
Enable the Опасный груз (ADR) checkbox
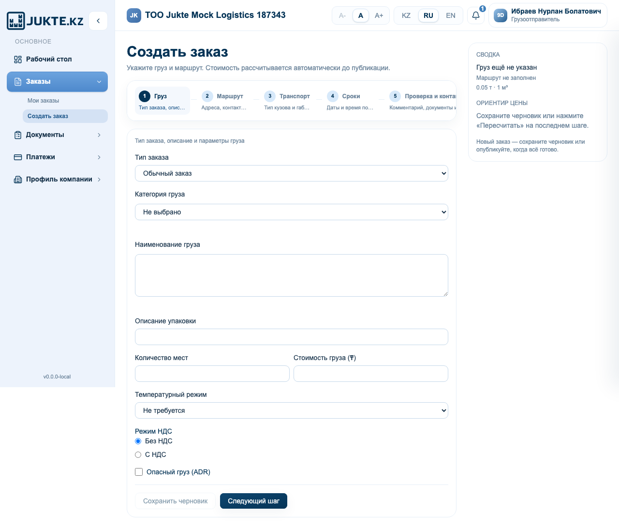tap(139, 472)
